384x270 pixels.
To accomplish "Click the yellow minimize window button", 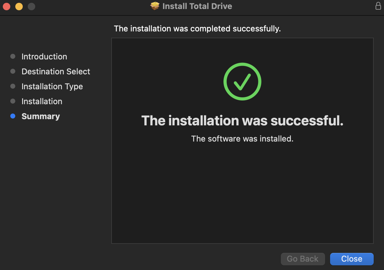I will tap(19, 6).
